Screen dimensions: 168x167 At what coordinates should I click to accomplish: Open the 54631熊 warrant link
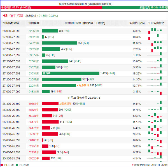[34, 92]
